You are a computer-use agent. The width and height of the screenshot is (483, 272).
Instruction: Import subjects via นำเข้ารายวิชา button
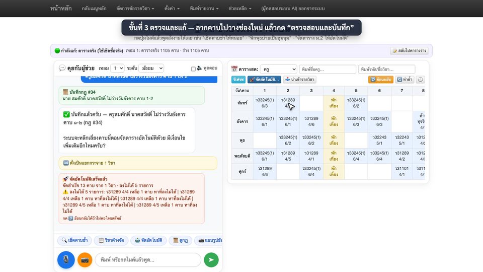pos(300,79)
